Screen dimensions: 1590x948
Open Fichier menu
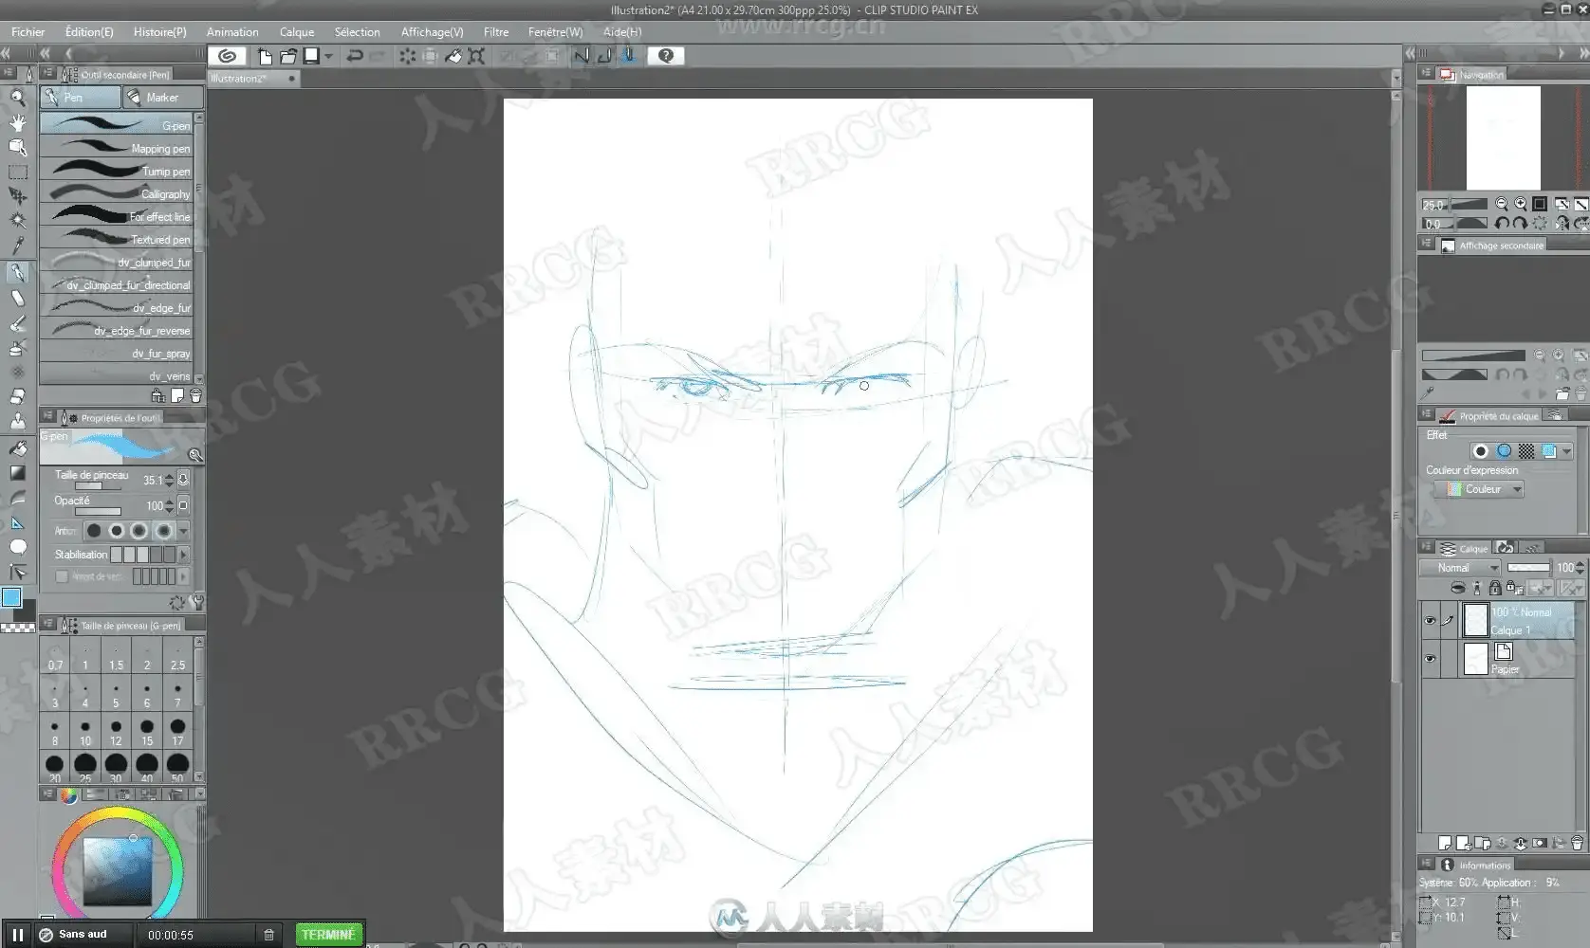(x=28, y=32)
